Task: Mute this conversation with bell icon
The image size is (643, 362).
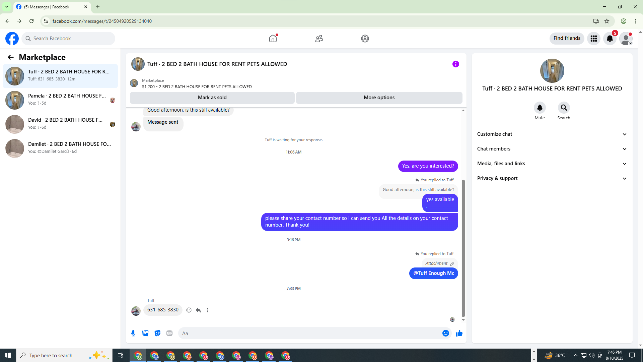Action: pyautogui.click(x=540, y=108)
